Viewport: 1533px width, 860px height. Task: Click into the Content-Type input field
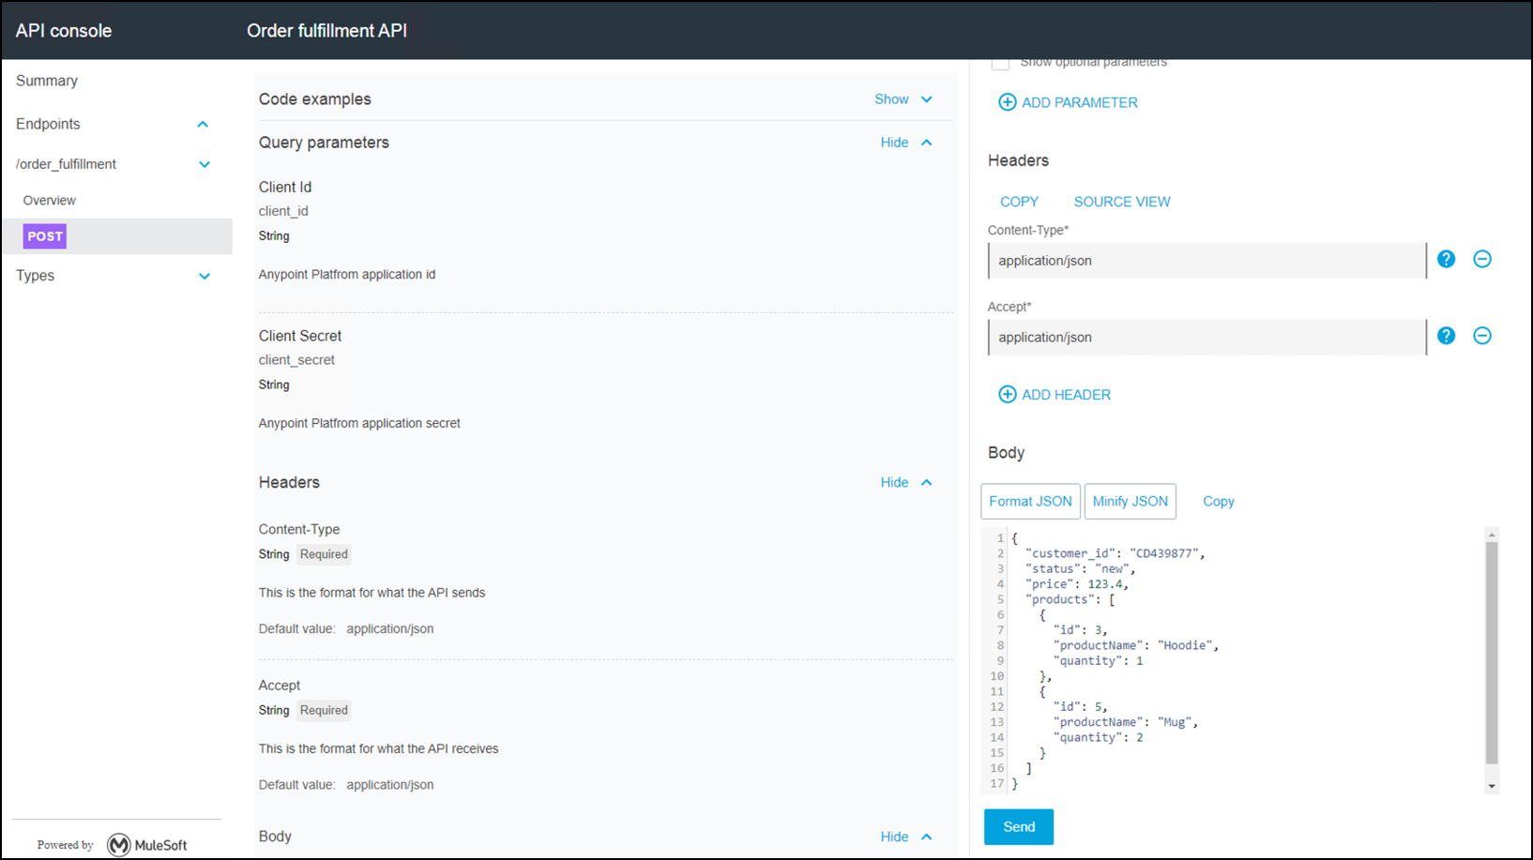point(1207,261)
